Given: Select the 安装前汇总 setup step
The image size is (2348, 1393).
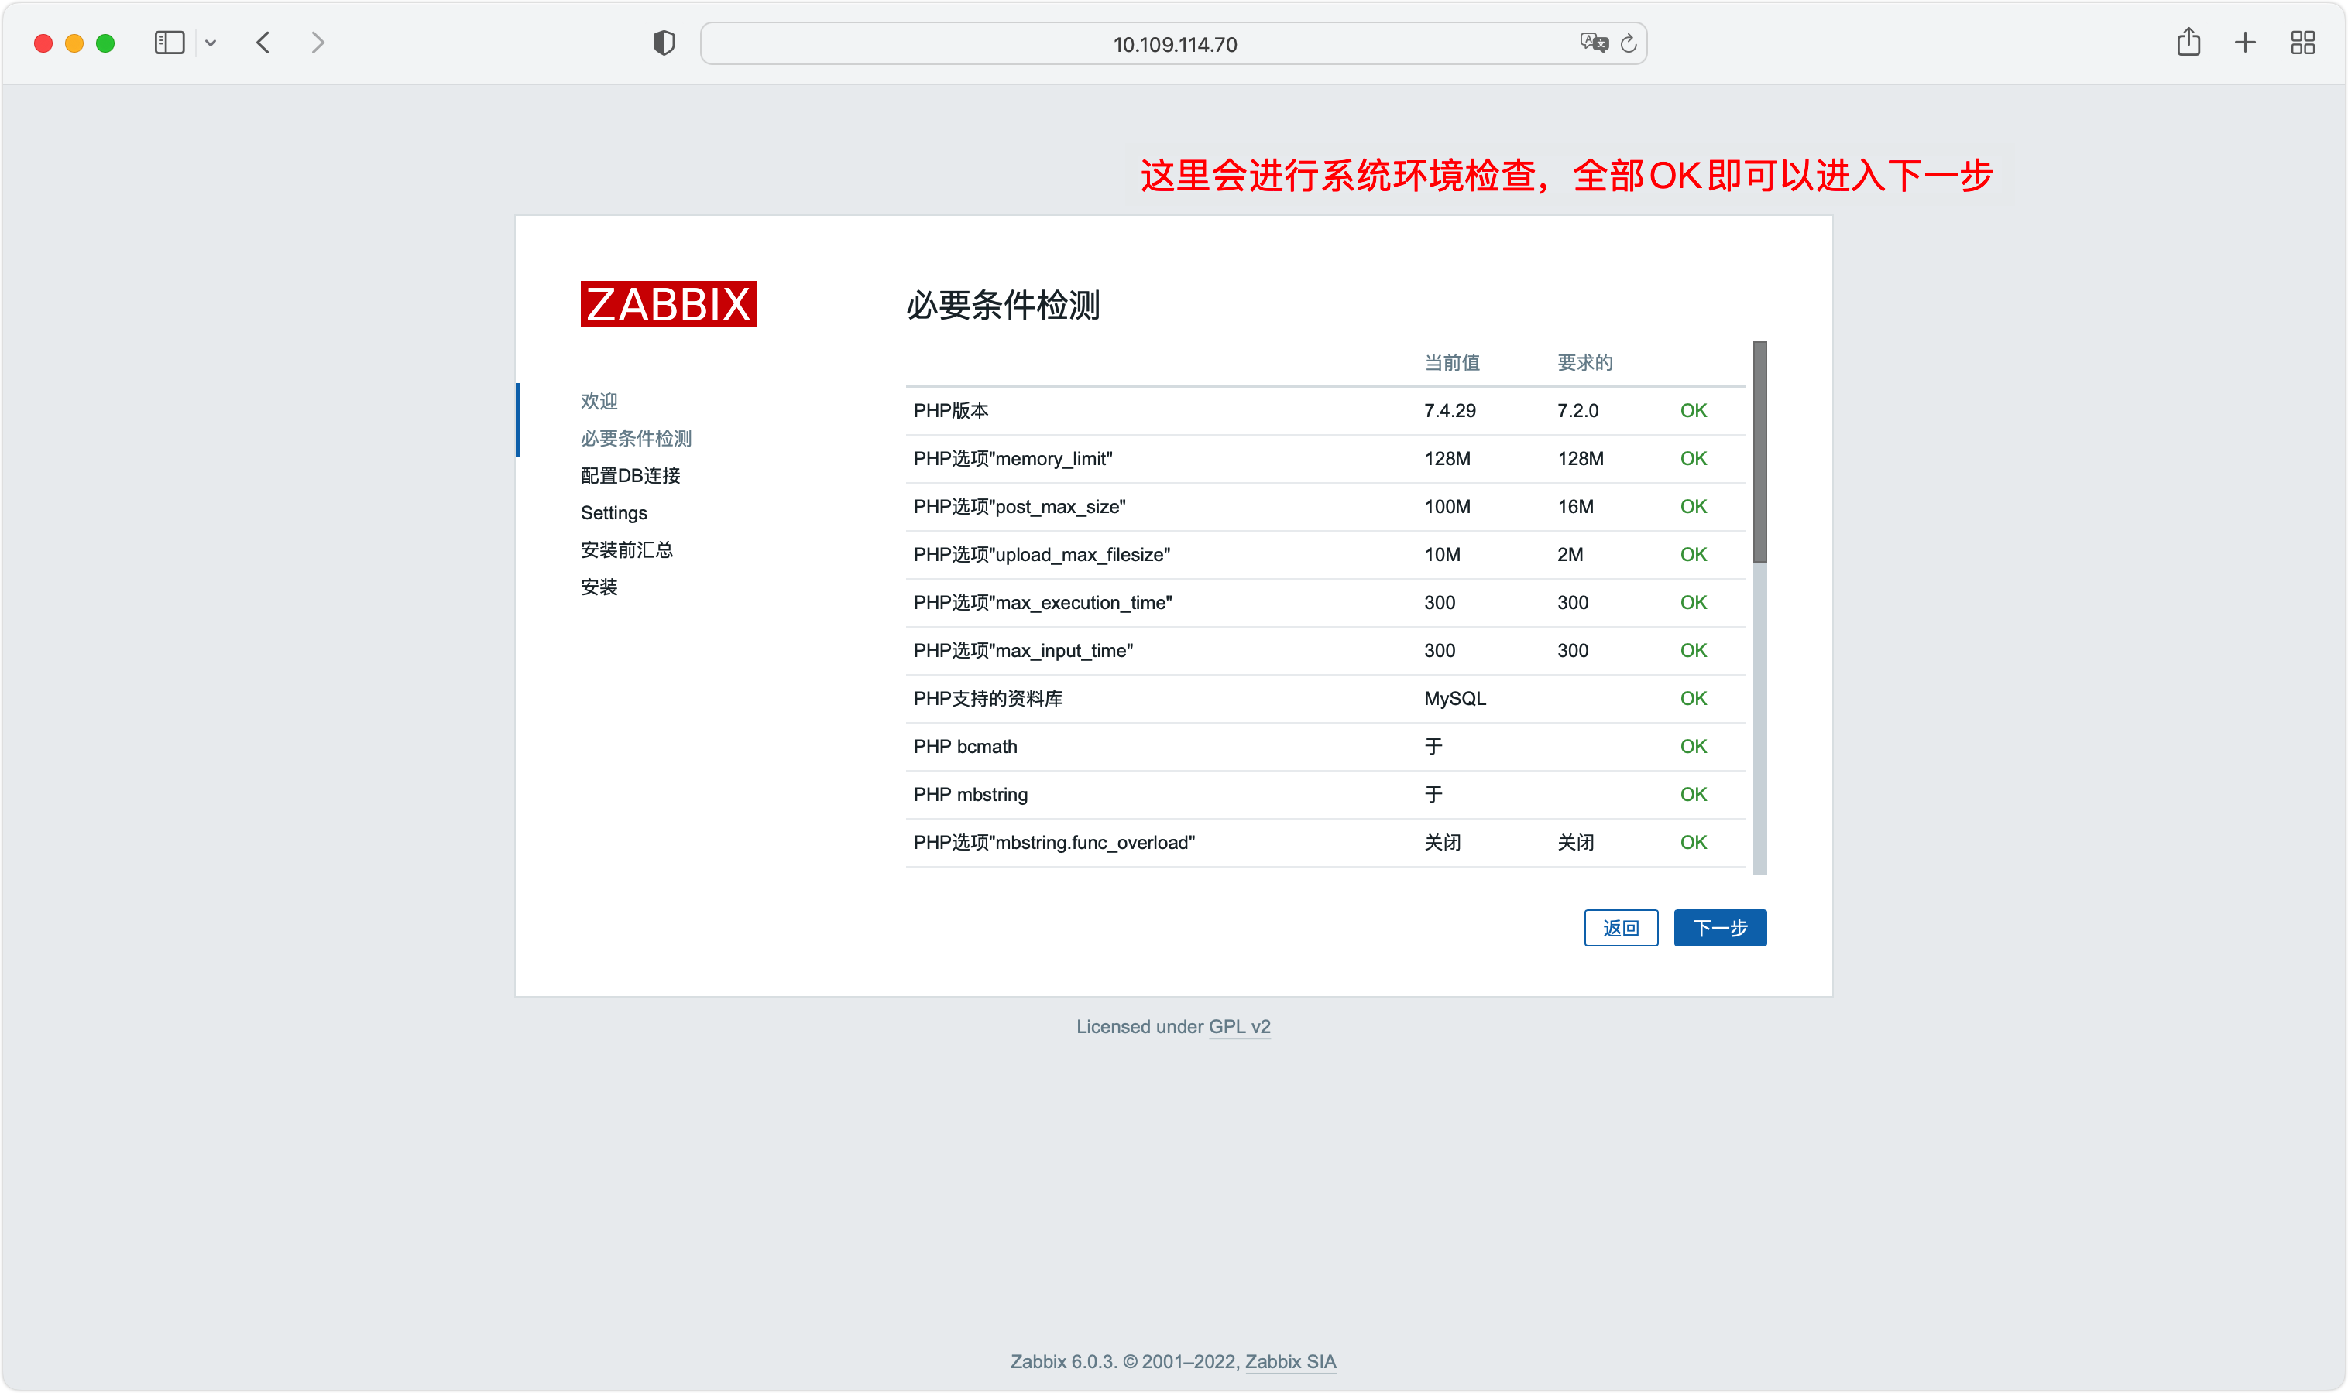Looking at the screenshot, I should point(626,549).
